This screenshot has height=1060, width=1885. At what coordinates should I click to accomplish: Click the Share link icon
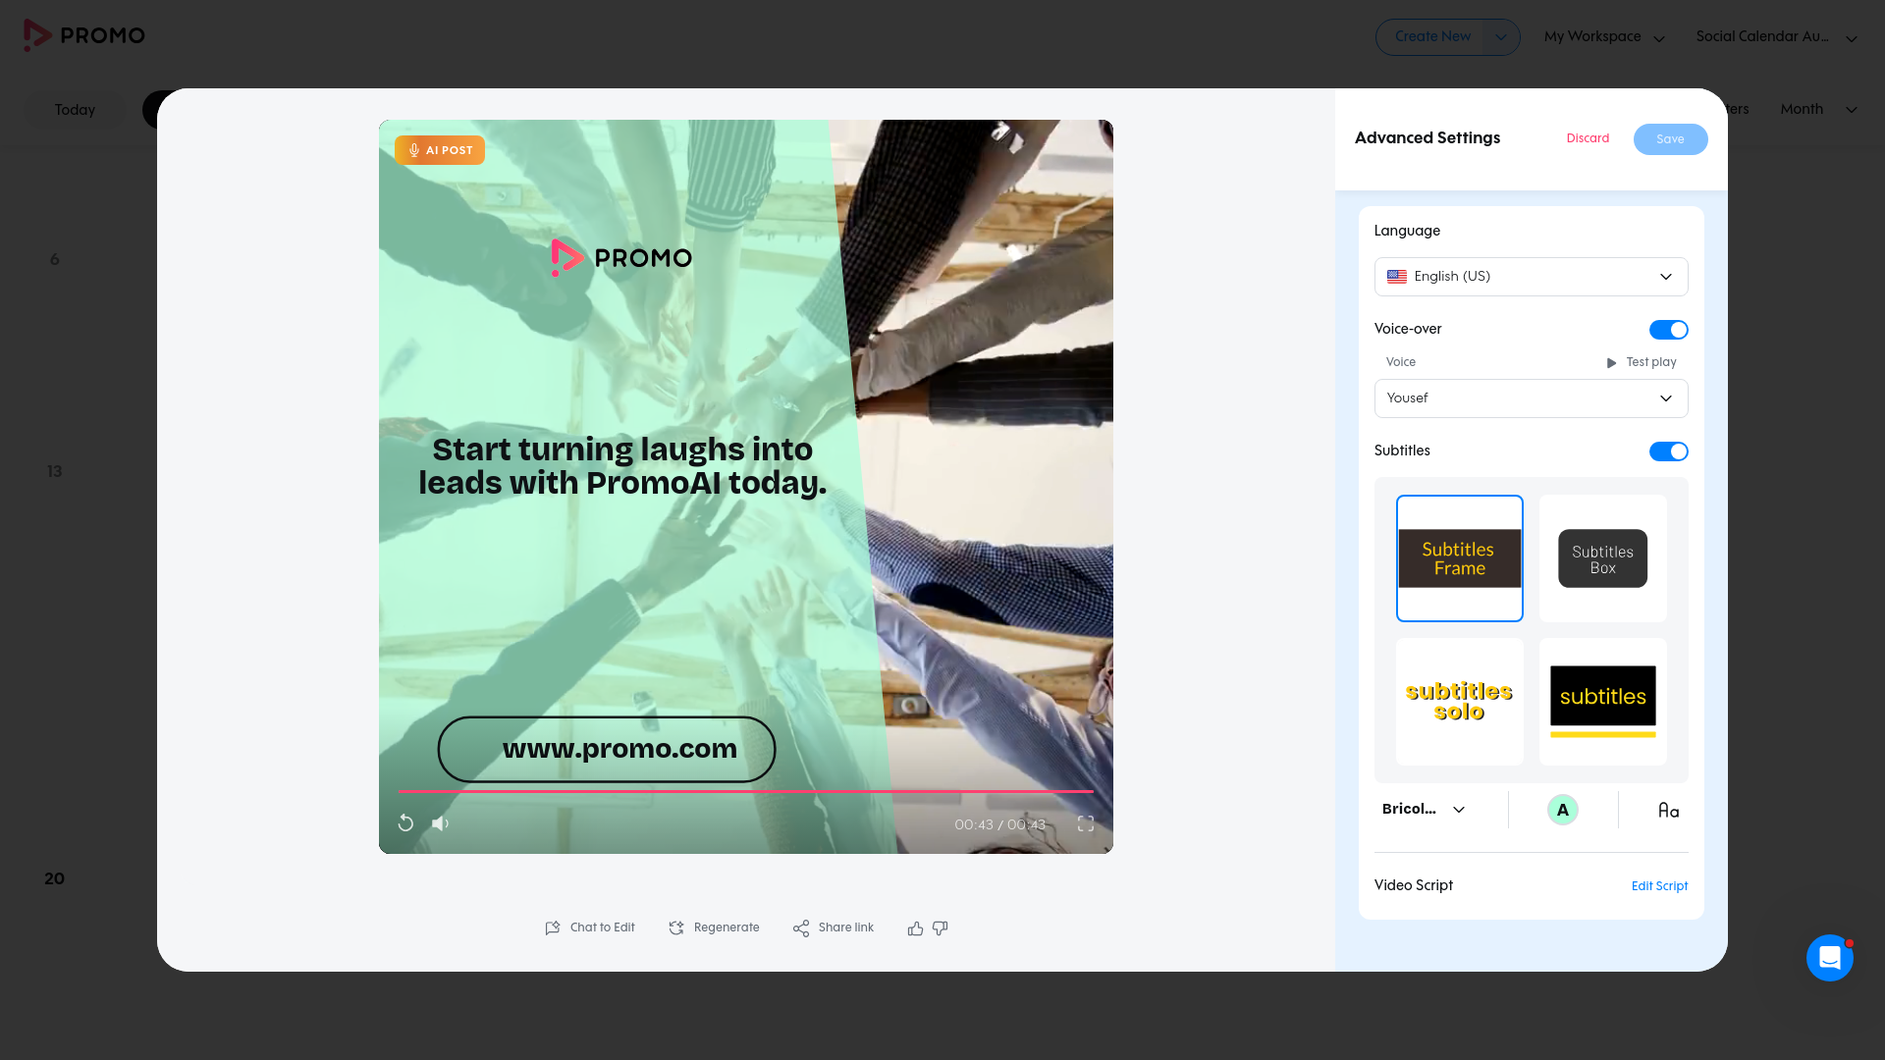point(800,927)
